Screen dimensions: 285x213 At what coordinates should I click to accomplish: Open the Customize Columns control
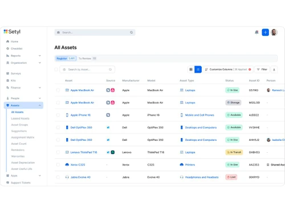(228, 69)
